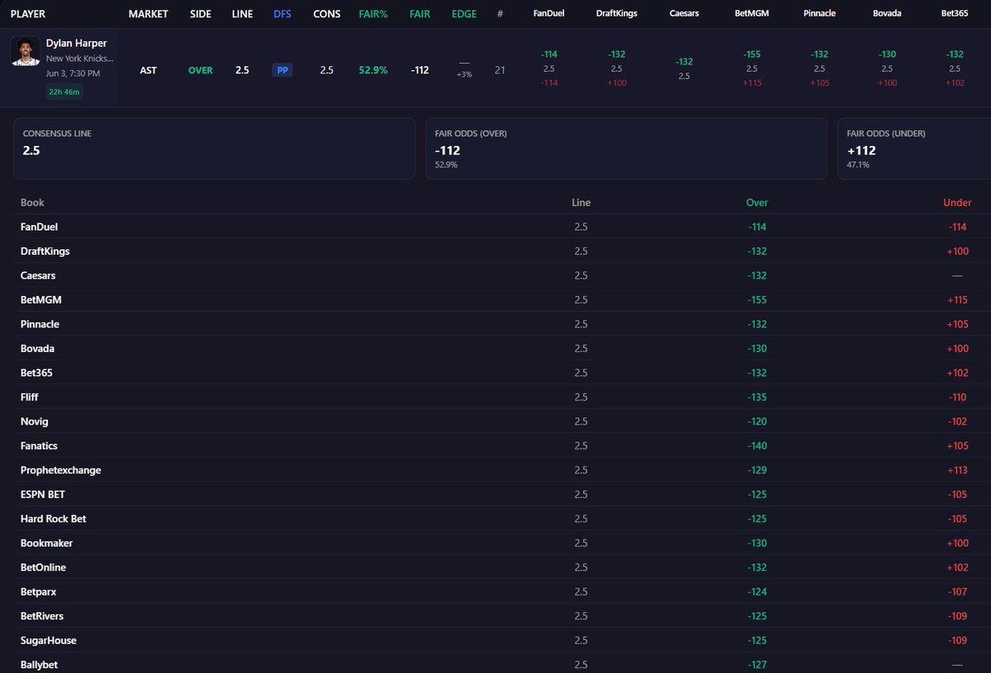This screenshot has height=673, width=991.
Task: Sort by the FAIR% column header
Action: click(373, 14)
